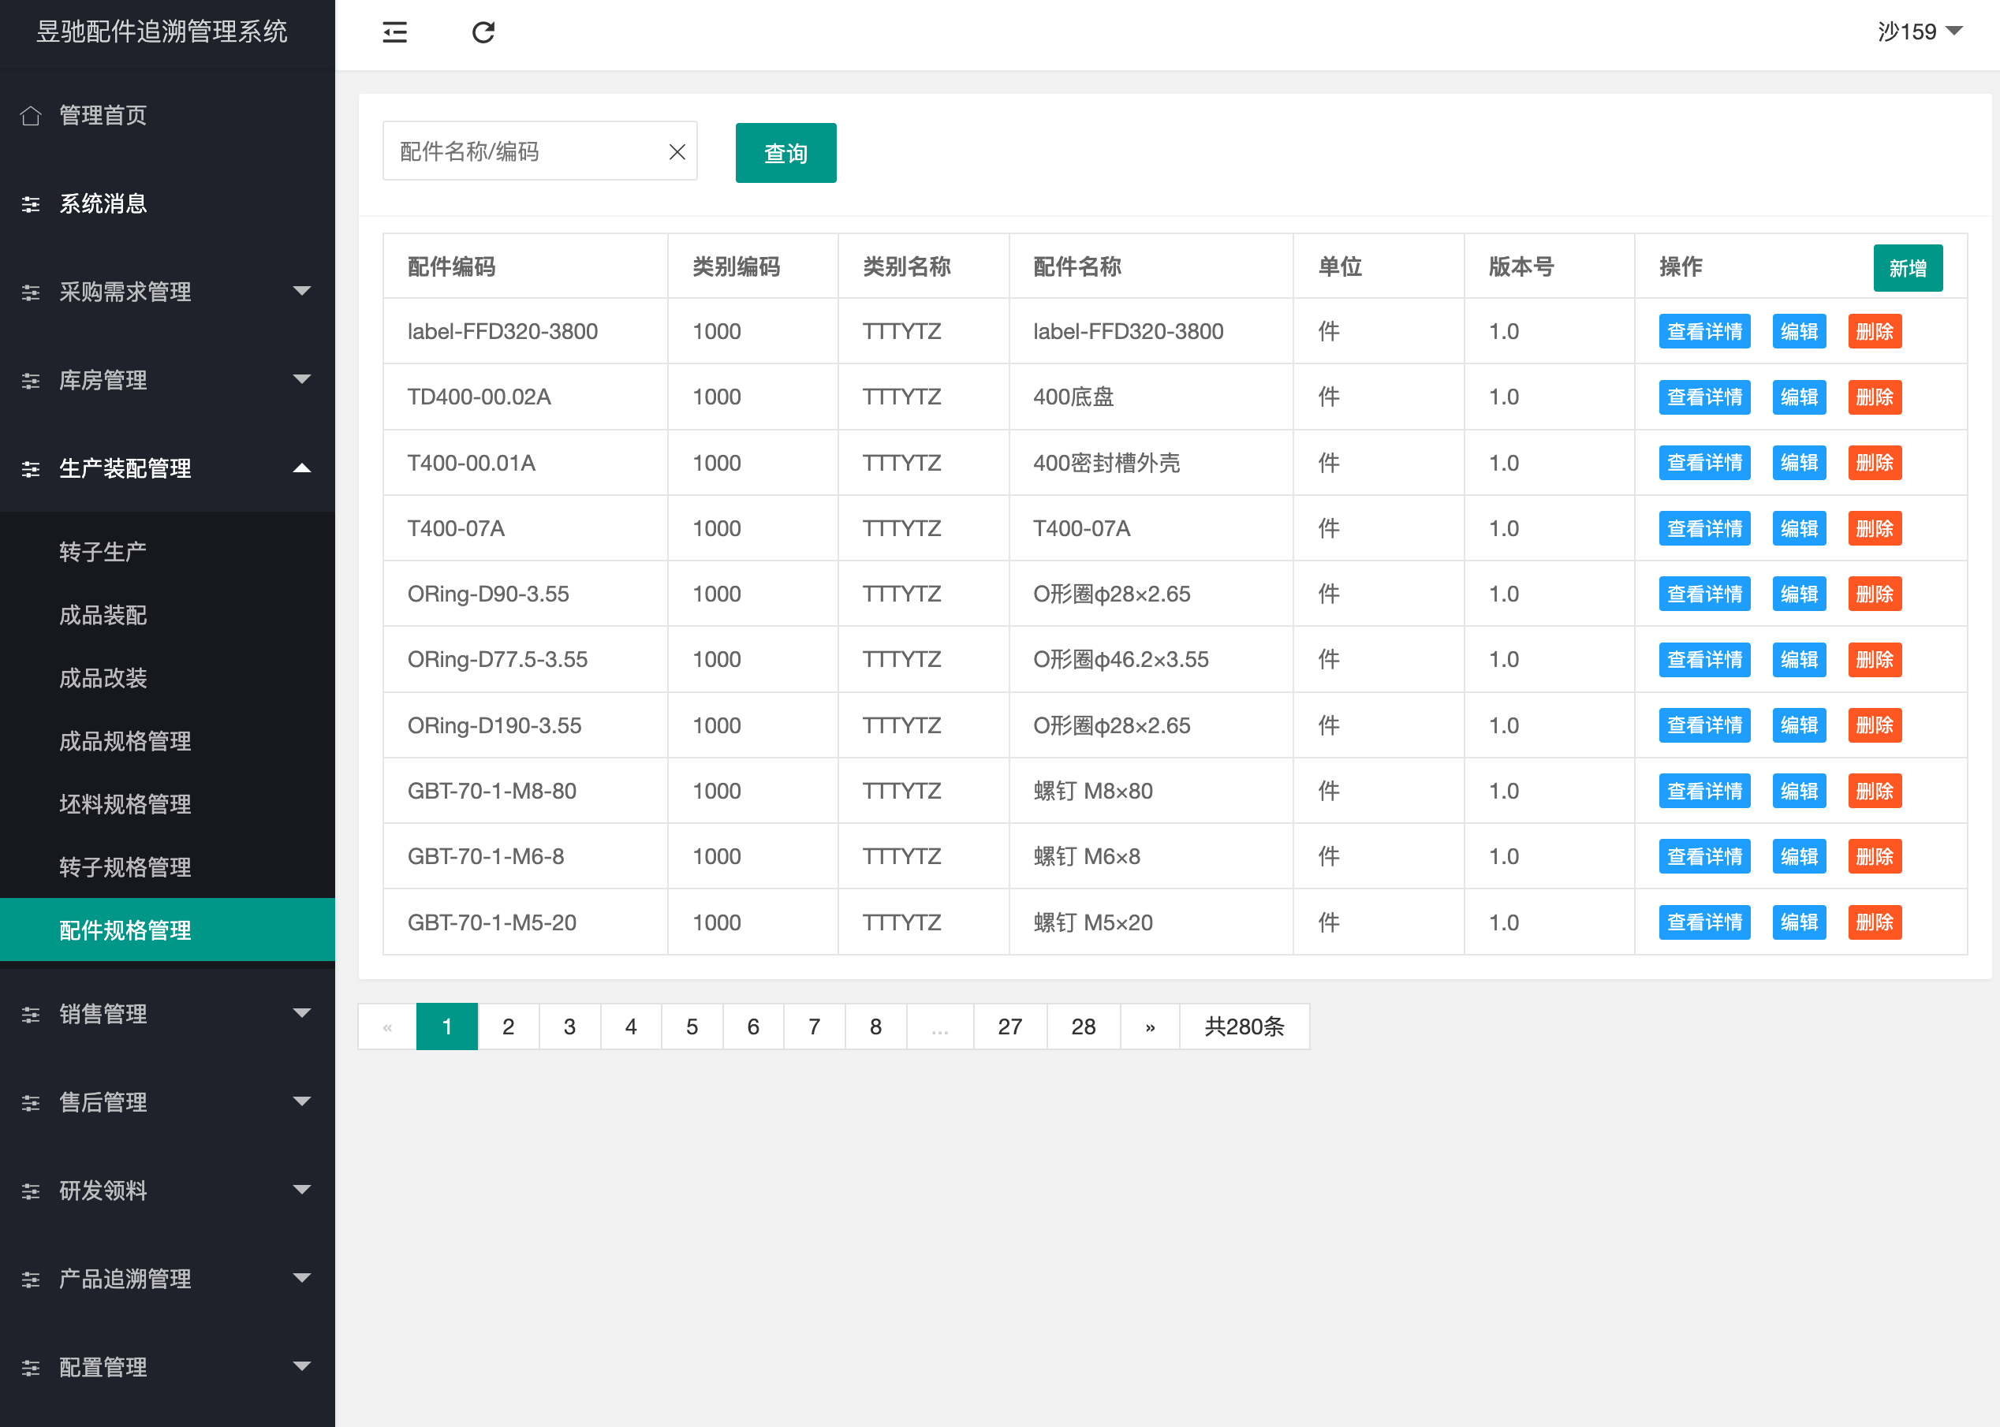2000x1427 pixels.
Task: Click the refresh icon in the toolbar
Action: point(483,32)
